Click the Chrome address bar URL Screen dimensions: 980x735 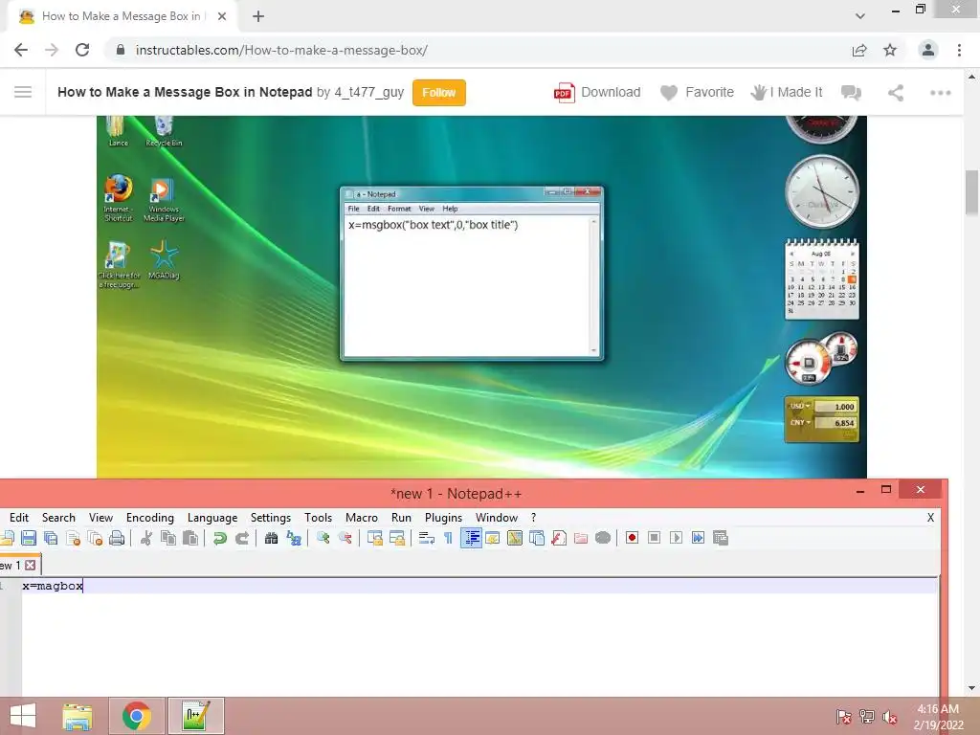[x=281, y=50]
